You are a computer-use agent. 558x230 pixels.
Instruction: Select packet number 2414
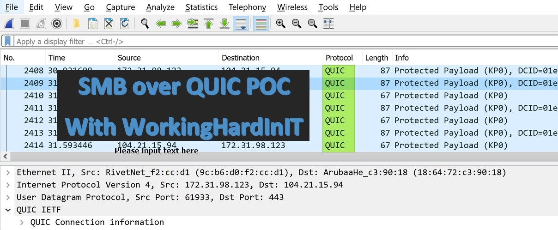pyautogui.click(x=279, y=145)
